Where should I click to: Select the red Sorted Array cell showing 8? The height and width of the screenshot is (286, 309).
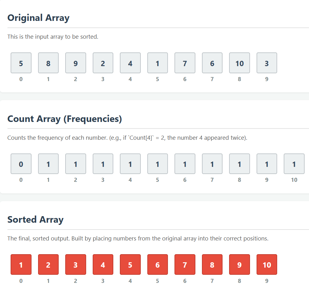point(212,264)
